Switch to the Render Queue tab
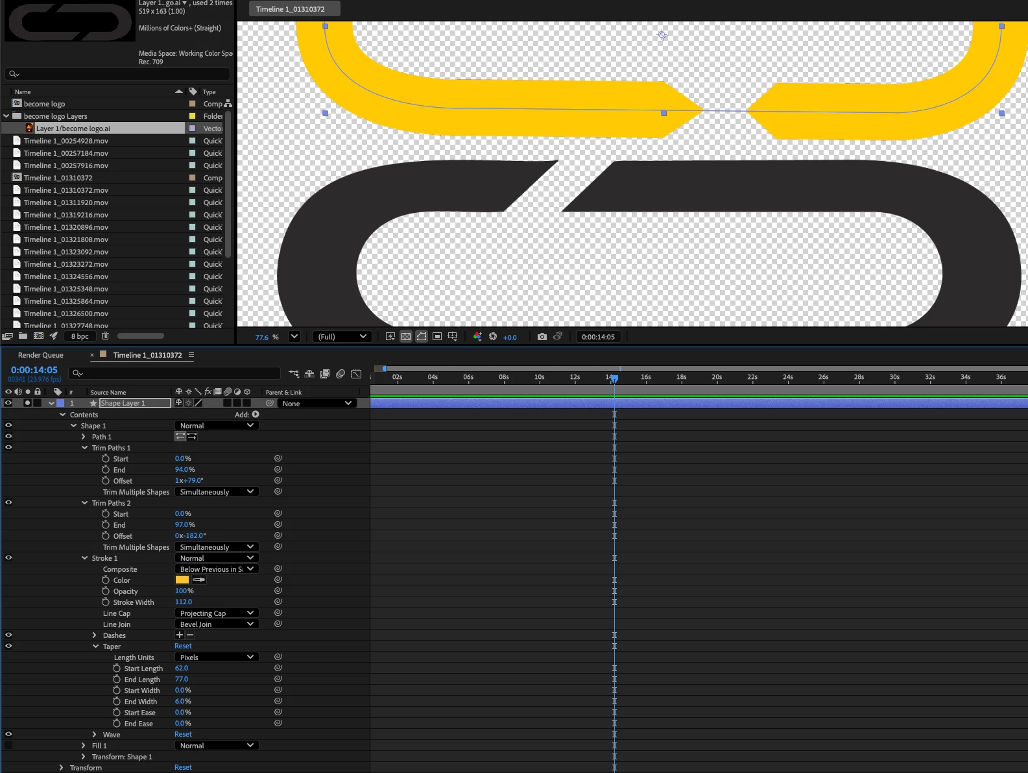Viewport: 1028px width, 773px height. pyautogui.click(x=41, y=355)
